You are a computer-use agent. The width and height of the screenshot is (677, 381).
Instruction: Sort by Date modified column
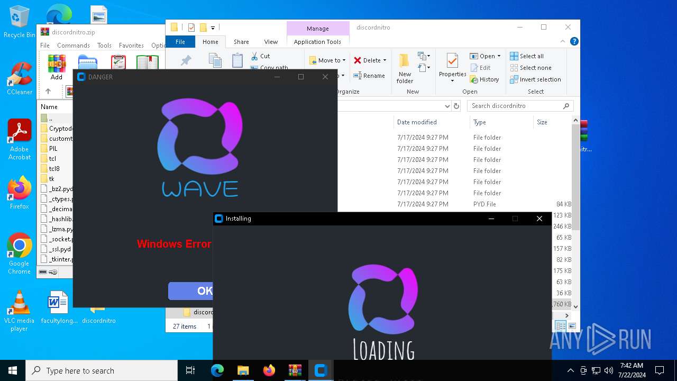417,122
